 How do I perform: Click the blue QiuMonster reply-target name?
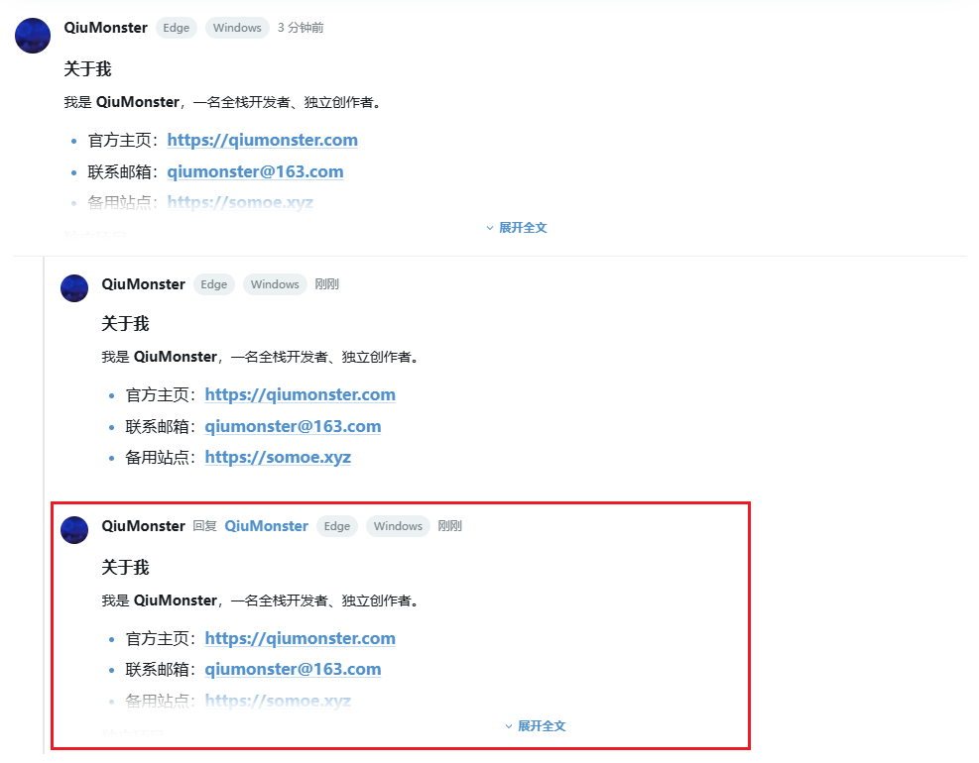click(x=267, y=526)
